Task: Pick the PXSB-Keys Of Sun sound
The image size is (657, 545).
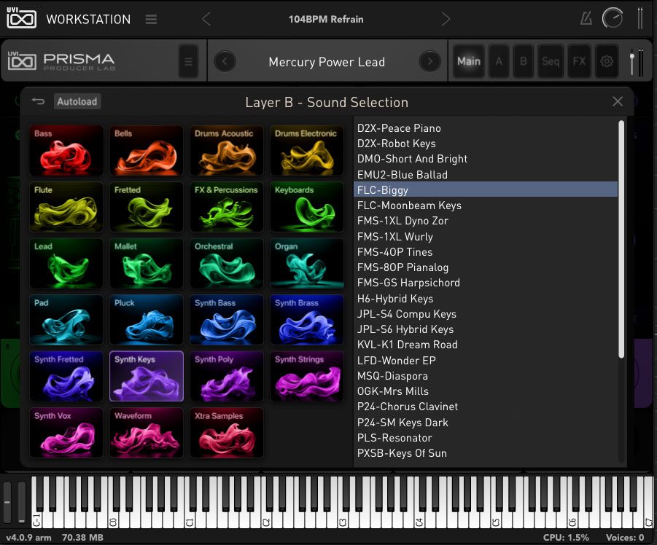Action: [x=486, y=453]
